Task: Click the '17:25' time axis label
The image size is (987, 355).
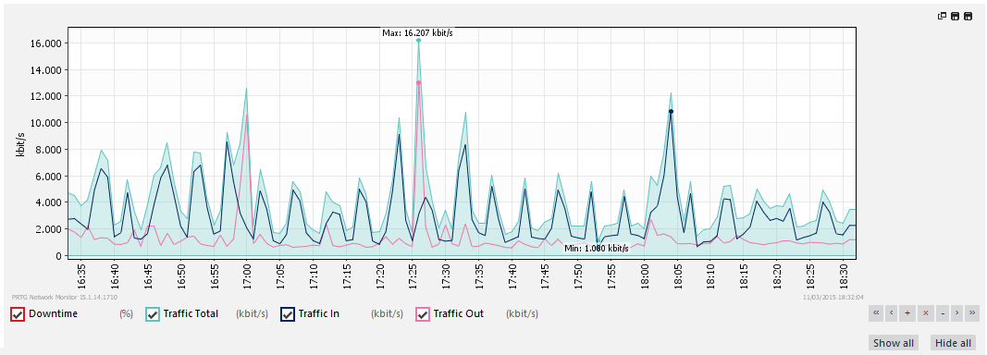Action: pos(413,275)
